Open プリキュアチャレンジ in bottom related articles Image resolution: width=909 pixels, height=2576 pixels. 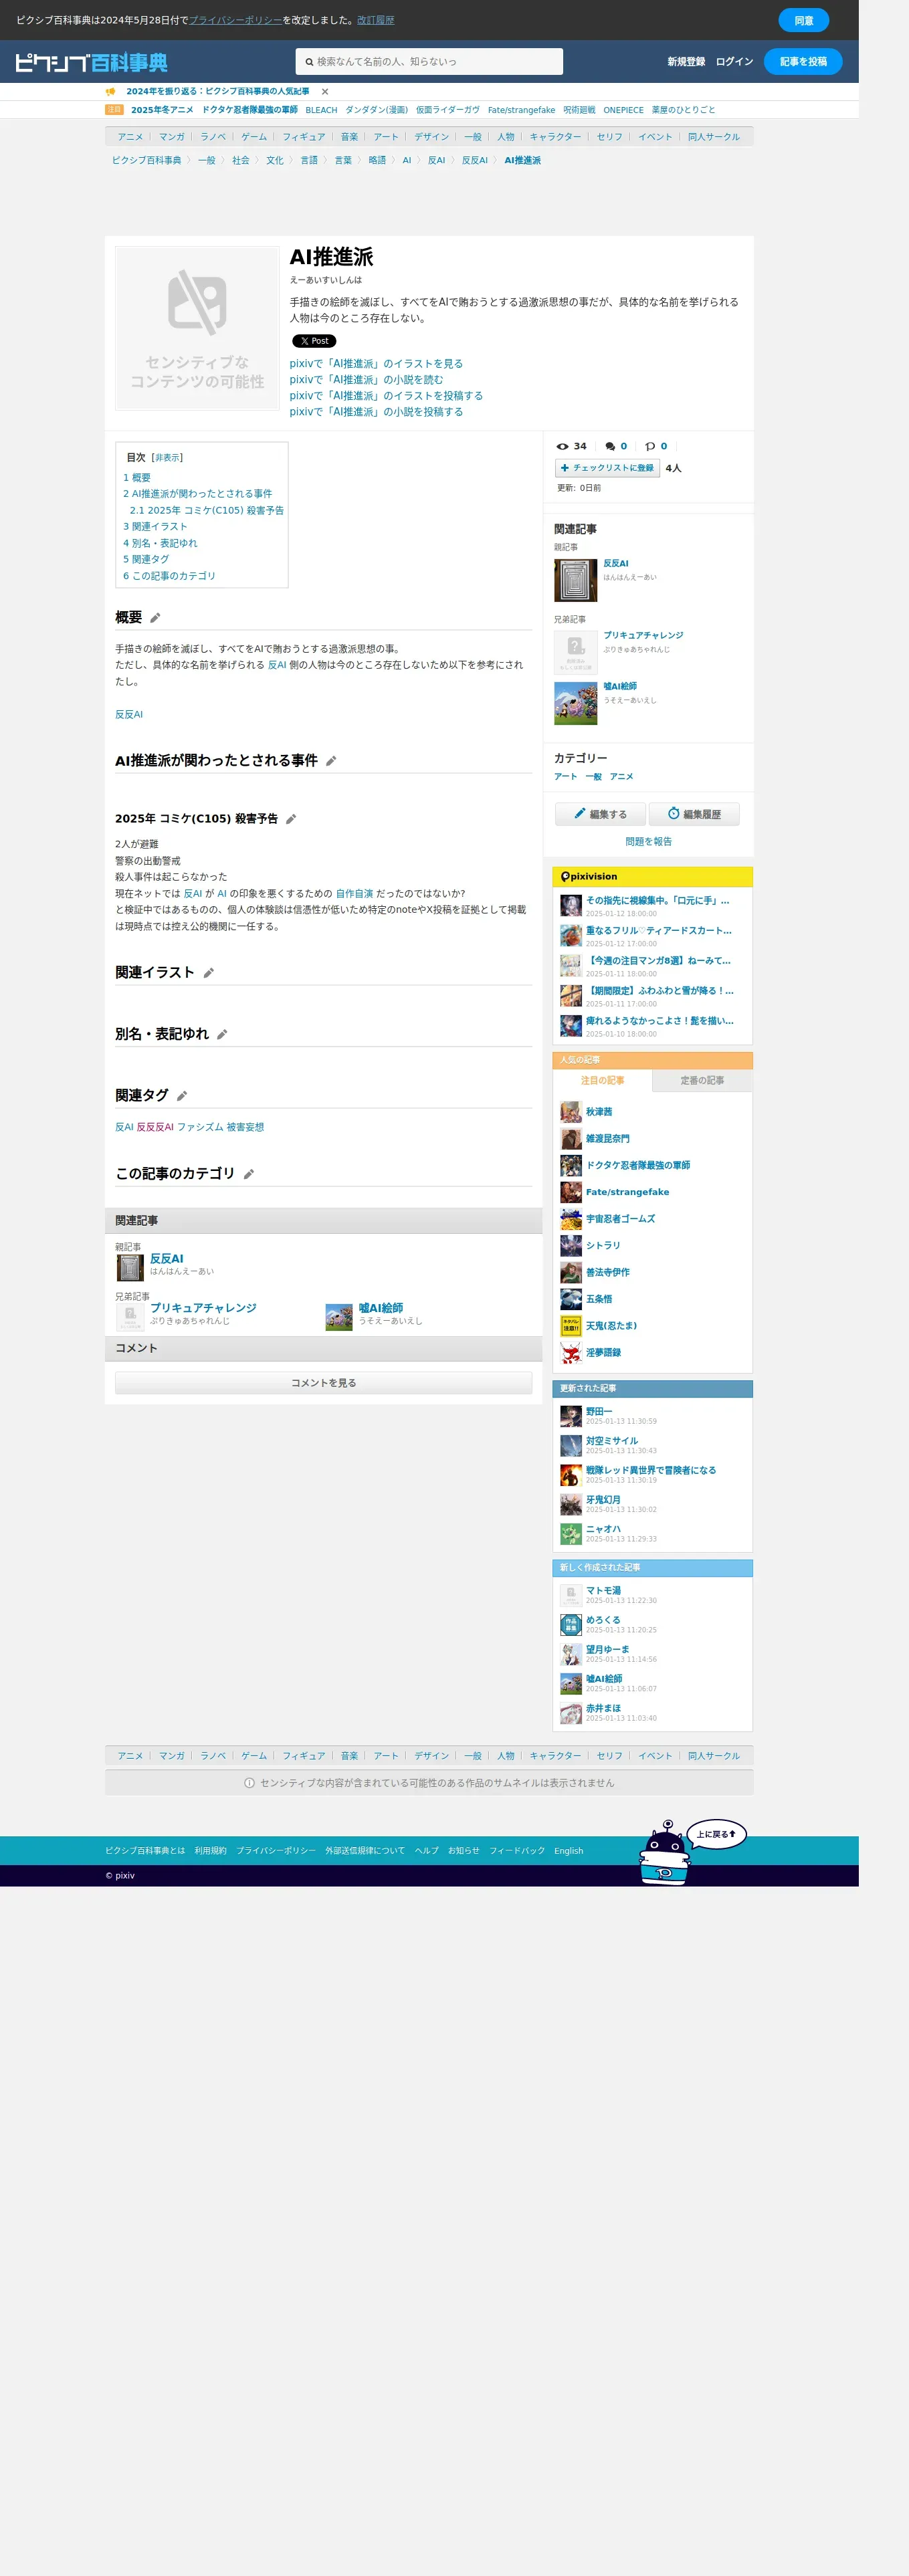(x=203, y=1308)
